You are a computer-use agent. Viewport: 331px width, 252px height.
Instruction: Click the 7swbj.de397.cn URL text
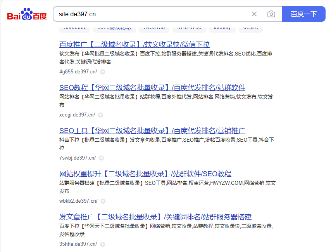[78, 158]
